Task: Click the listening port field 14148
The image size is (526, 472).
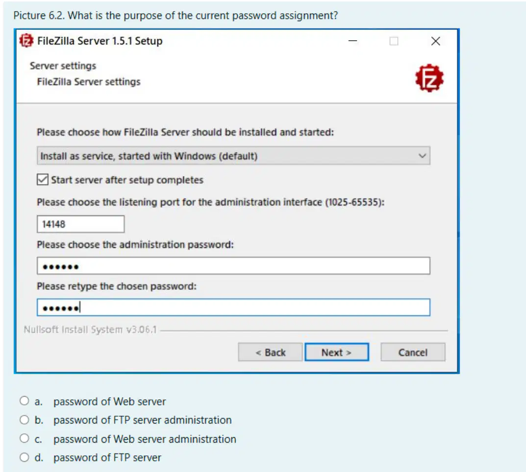Action: (x=80, y=224)
